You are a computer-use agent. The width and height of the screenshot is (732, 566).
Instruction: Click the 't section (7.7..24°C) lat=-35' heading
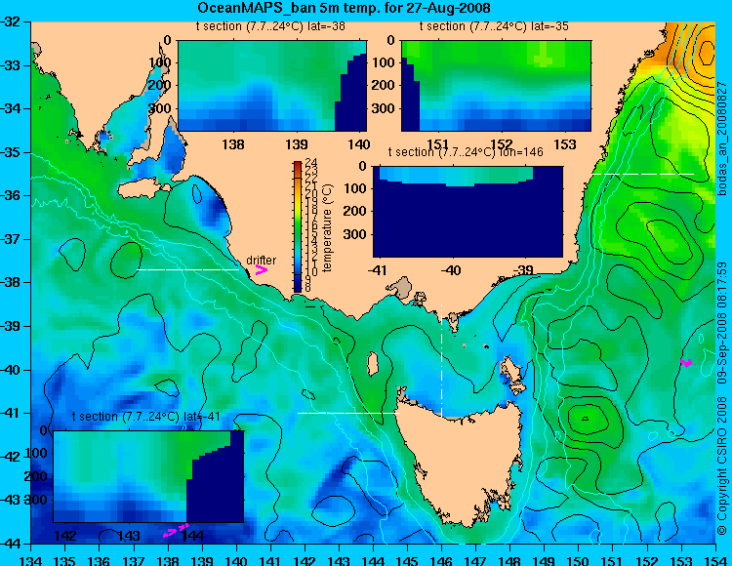click(494, 26)
